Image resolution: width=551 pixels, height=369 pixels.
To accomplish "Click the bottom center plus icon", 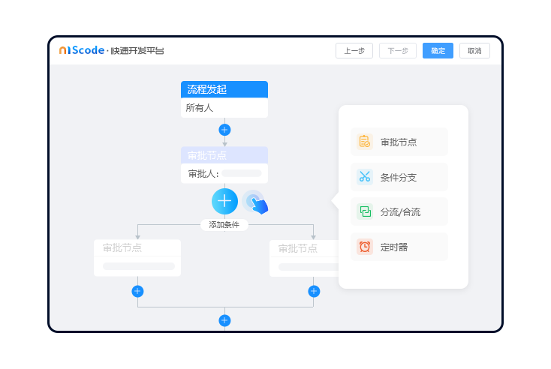I will (x=224, y=320).
